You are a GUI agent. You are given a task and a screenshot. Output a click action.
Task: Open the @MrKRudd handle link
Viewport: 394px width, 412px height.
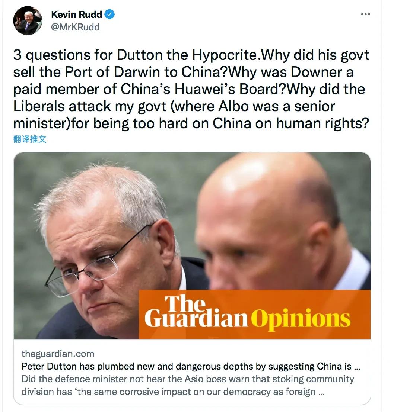click(x=75, y=27)
